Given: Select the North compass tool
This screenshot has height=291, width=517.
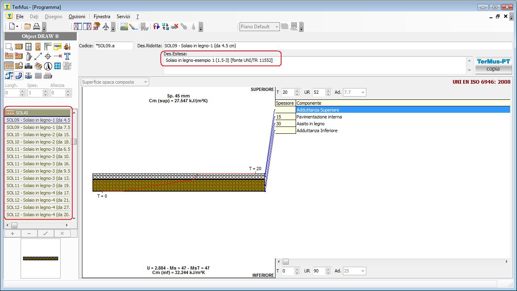Looking at the screenshot, I should [48, 66].
